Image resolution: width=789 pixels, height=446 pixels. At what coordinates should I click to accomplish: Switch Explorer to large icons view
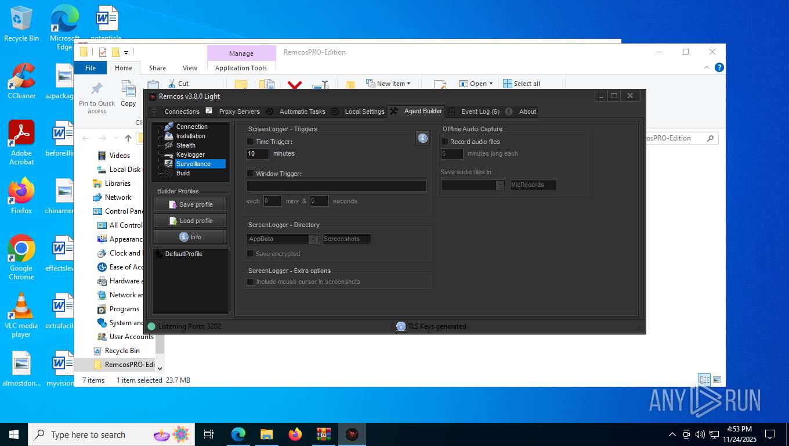(717, 380)
